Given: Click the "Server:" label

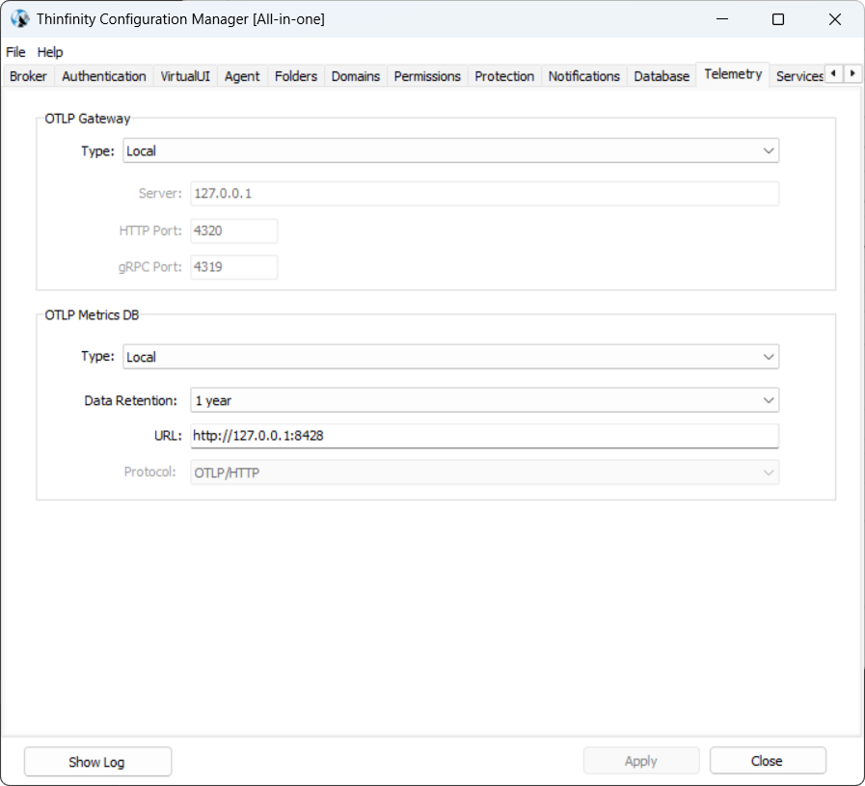Looking at the screenshot, I should point(160,193).
